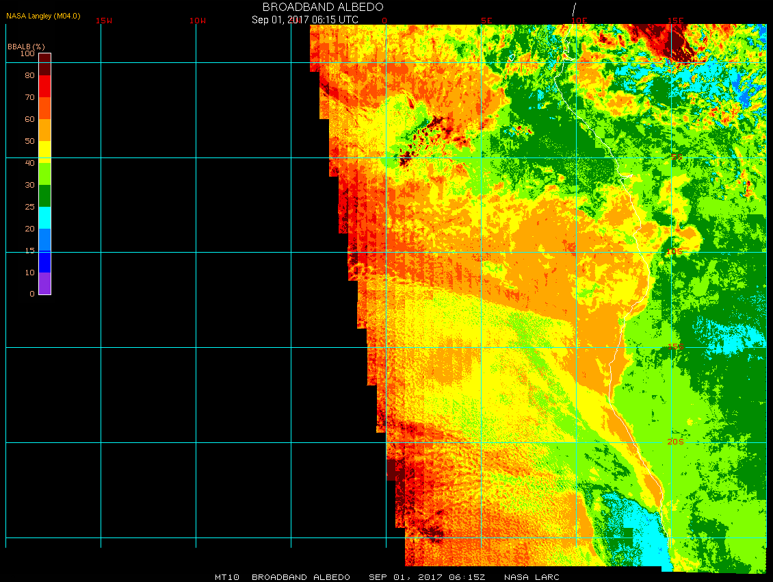Click the NASA LARC footer text

coord(532,577)
